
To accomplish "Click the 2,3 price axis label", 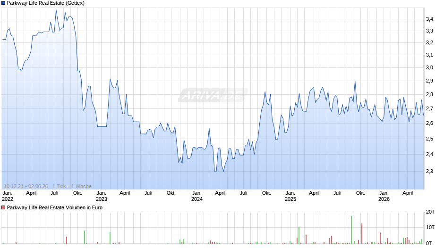I will [429, 171].
